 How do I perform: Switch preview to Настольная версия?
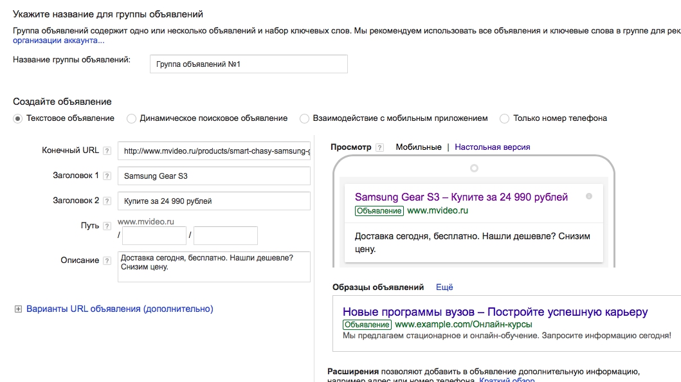493,147
